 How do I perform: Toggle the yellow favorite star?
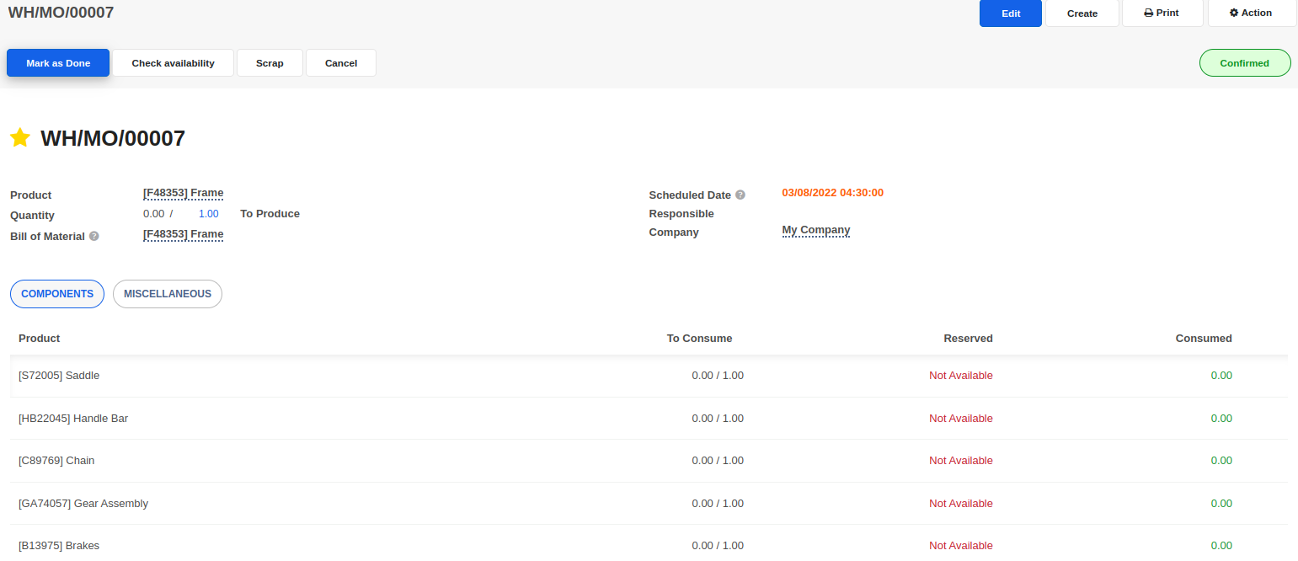click(20, 138)
